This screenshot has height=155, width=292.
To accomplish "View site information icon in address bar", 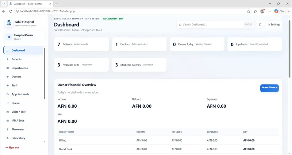I will 17,11.
